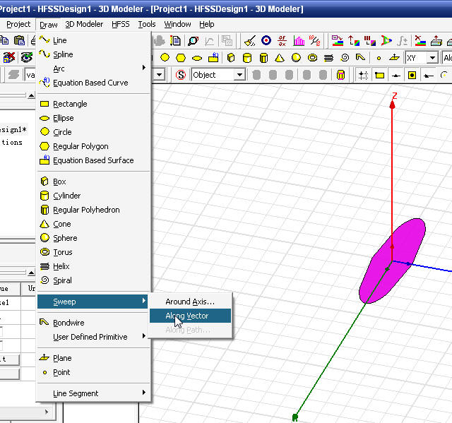
Task: Click the Draw Spiral toolbar icon
Action: point(345,58)
